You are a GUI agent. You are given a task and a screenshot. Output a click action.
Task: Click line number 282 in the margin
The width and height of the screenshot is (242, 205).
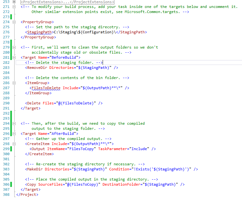click(x=6, y=63)
